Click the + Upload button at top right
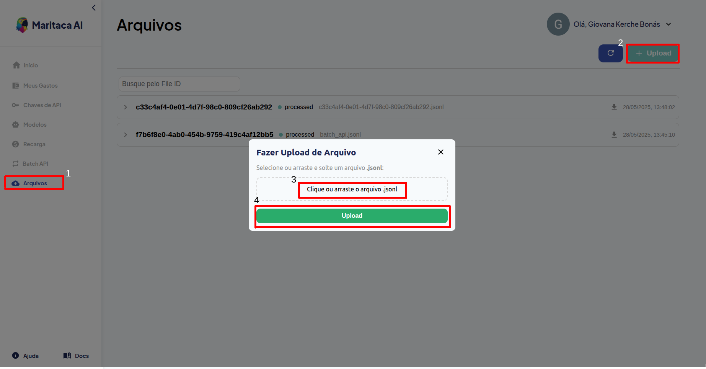Viewport: 706px width, 369px height. (x=653, y=53)
